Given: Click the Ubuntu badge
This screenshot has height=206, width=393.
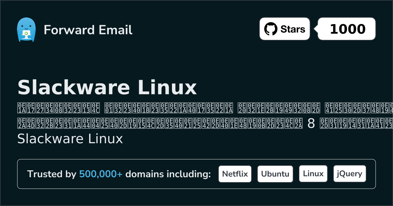Looking at the screenshot, I should (x=275, y=174).
